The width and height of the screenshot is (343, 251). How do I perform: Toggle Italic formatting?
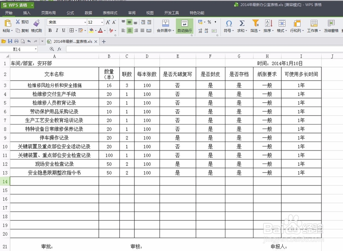click(57, 31)
